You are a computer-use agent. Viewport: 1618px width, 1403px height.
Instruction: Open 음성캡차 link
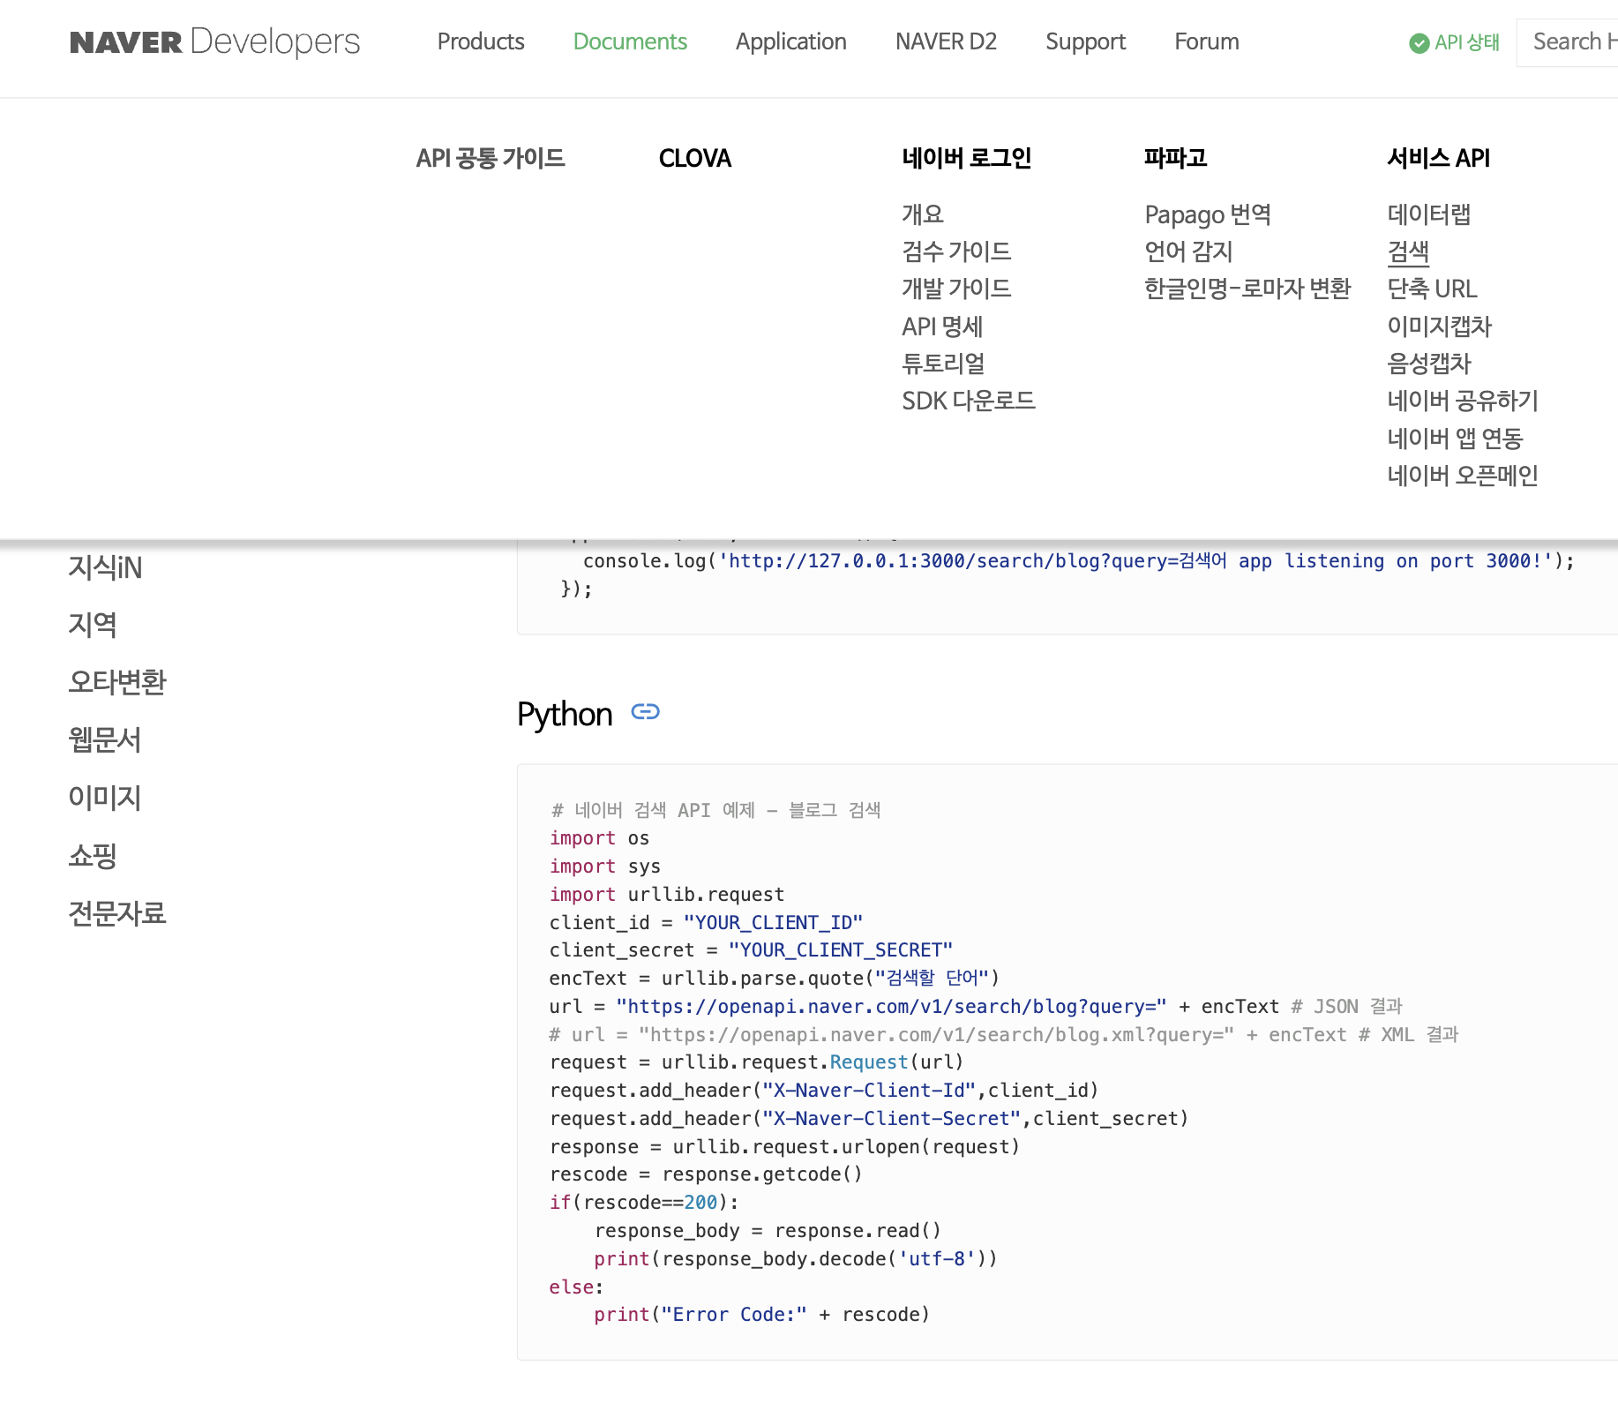click(x=1429, y=364)
